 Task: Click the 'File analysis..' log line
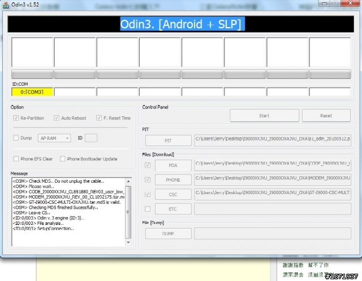[x=38, y=223]
